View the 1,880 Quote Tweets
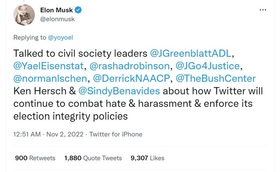The image size is (280, 172). tap(93, 158)
